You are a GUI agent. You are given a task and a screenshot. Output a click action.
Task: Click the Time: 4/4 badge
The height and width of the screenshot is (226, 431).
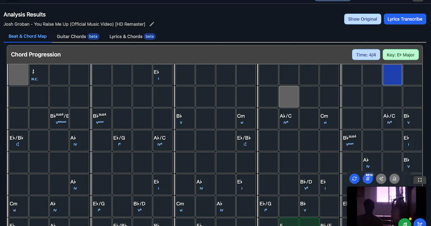(x=366, y=55)
